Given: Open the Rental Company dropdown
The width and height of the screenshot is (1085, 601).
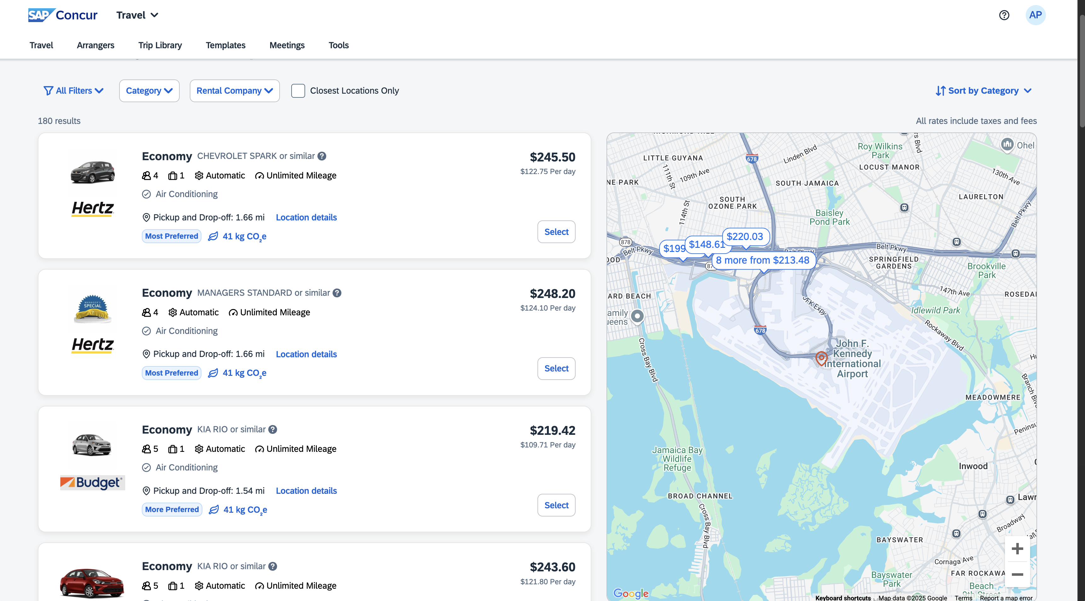Looking at the screenshot, I should 235,90.
